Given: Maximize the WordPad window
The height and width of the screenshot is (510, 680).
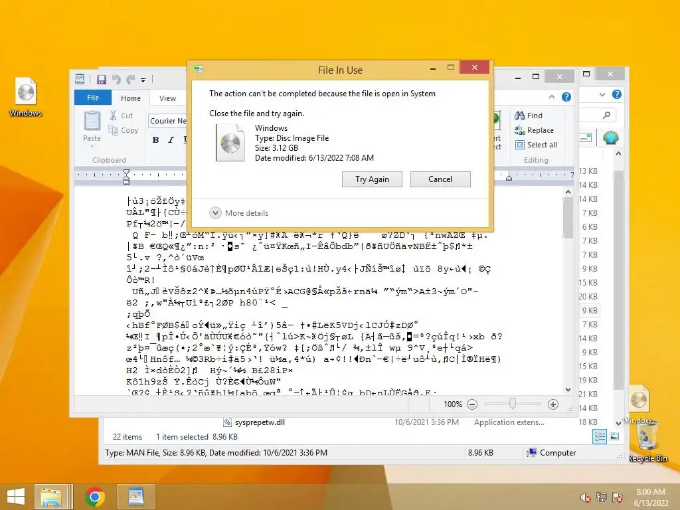Looking at the screenshot, I should [x=536, y=77].
